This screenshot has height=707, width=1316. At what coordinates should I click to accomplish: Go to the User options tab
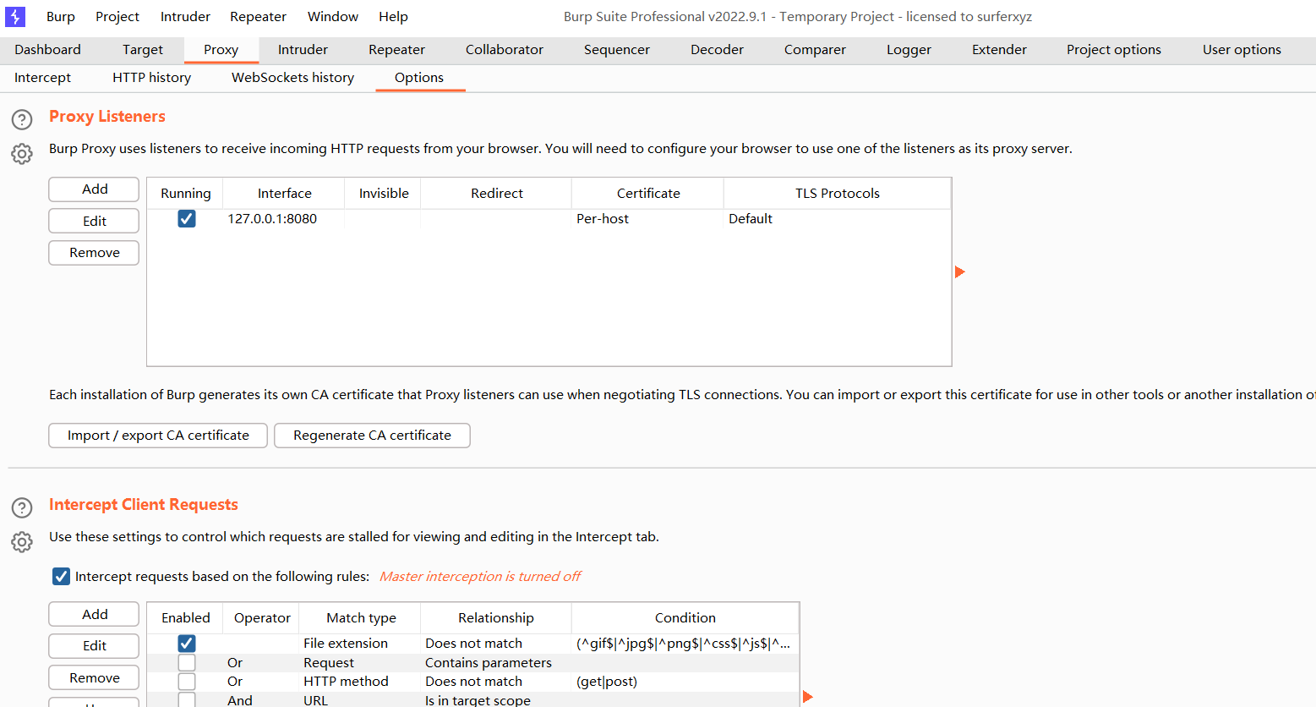coord(1242,50)
